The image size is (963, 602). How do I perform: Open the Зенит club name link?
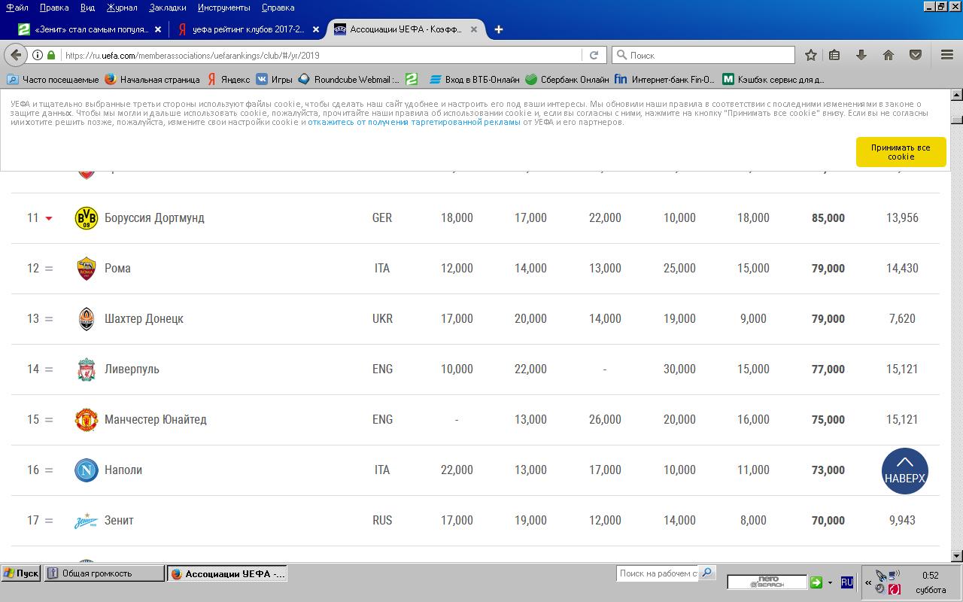tap(119, 521)
